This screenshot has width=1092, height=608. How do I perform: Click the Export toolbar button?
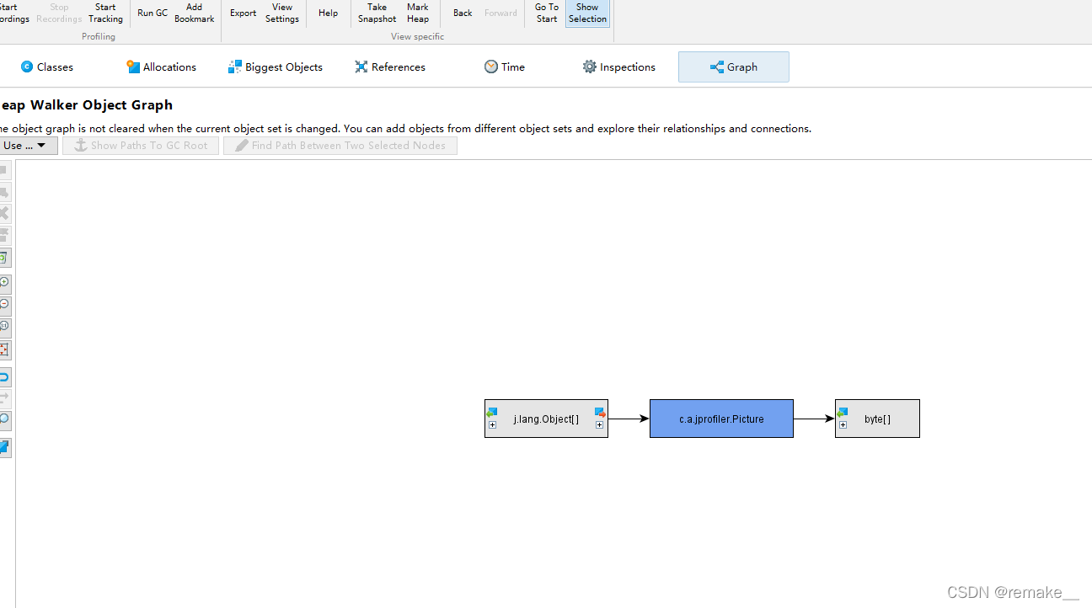click(x=244, y=13)
